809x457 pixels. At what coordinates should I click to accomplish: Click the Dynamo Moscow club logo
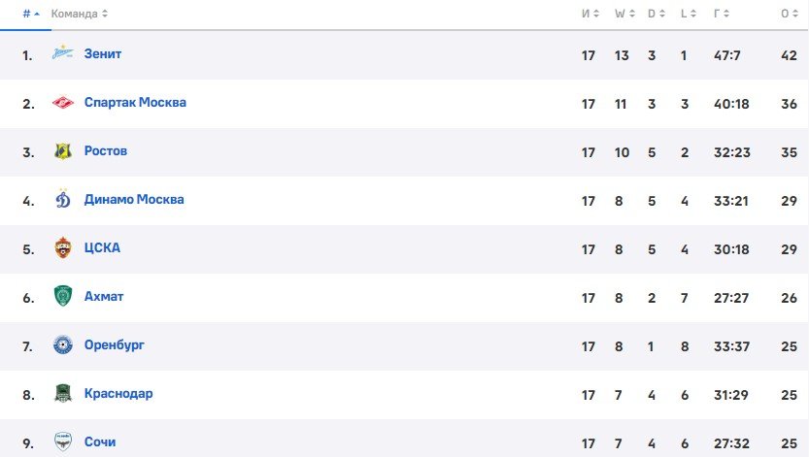tap(63, 200)
